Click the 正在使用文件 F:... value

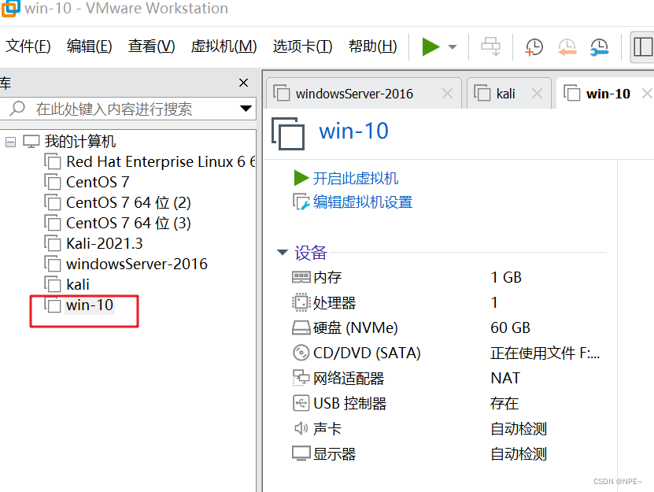(x=545, y=353)
